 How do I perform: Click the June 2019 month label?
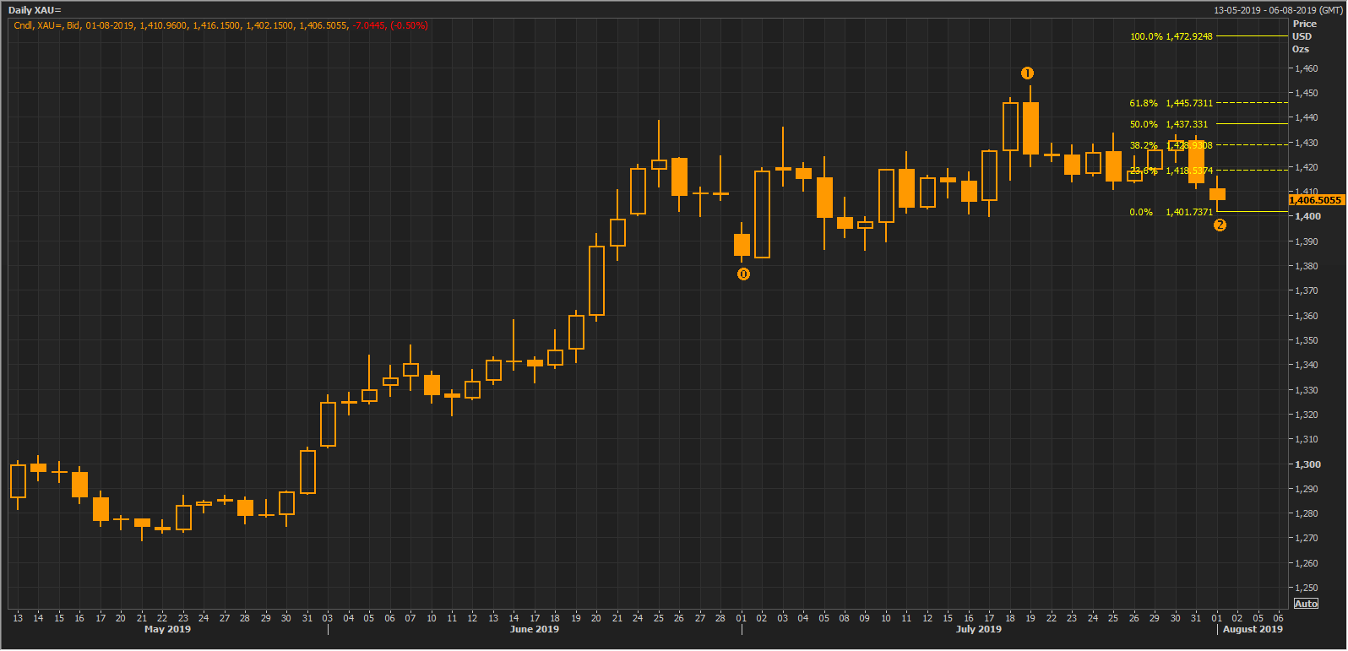click(x=535, y=629)
